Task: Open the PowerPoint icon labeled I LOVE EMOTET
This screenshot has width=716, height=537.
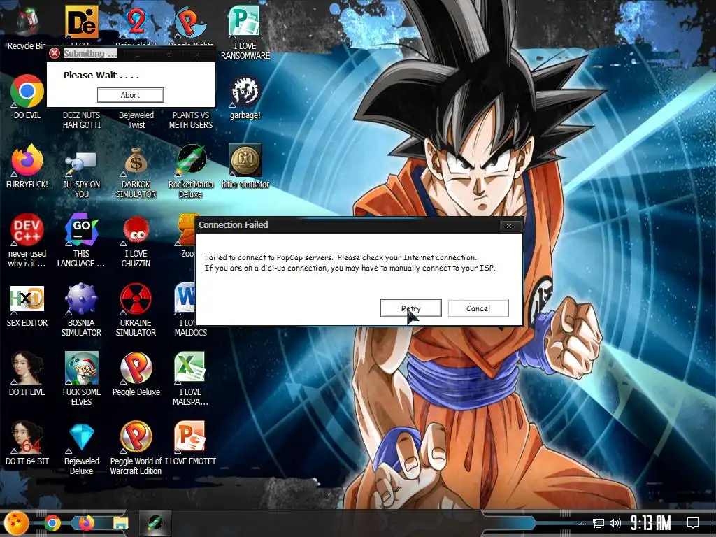Action: coord(190,438)
